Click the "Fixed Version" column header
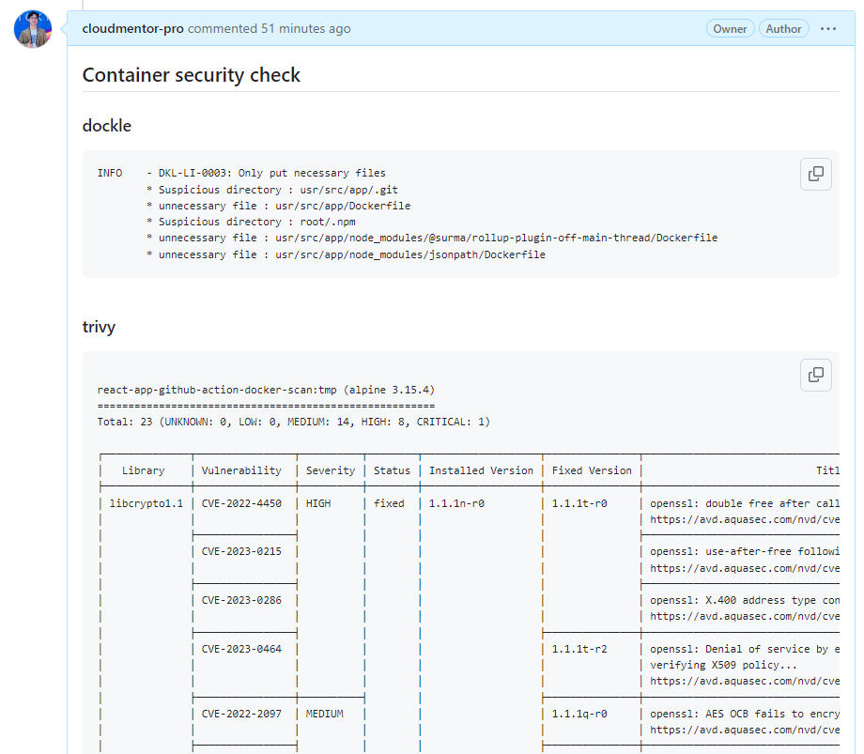The image size is (864, 754). pos(591,470)
